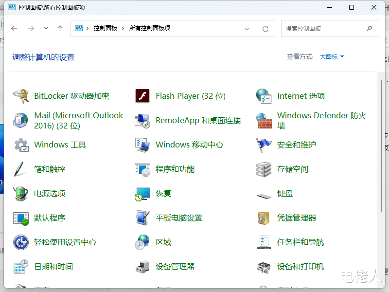The height and width of the screenshot is (292, 389).
Task: Open the 键盘 text link
Action: click(x=285, y=193)
